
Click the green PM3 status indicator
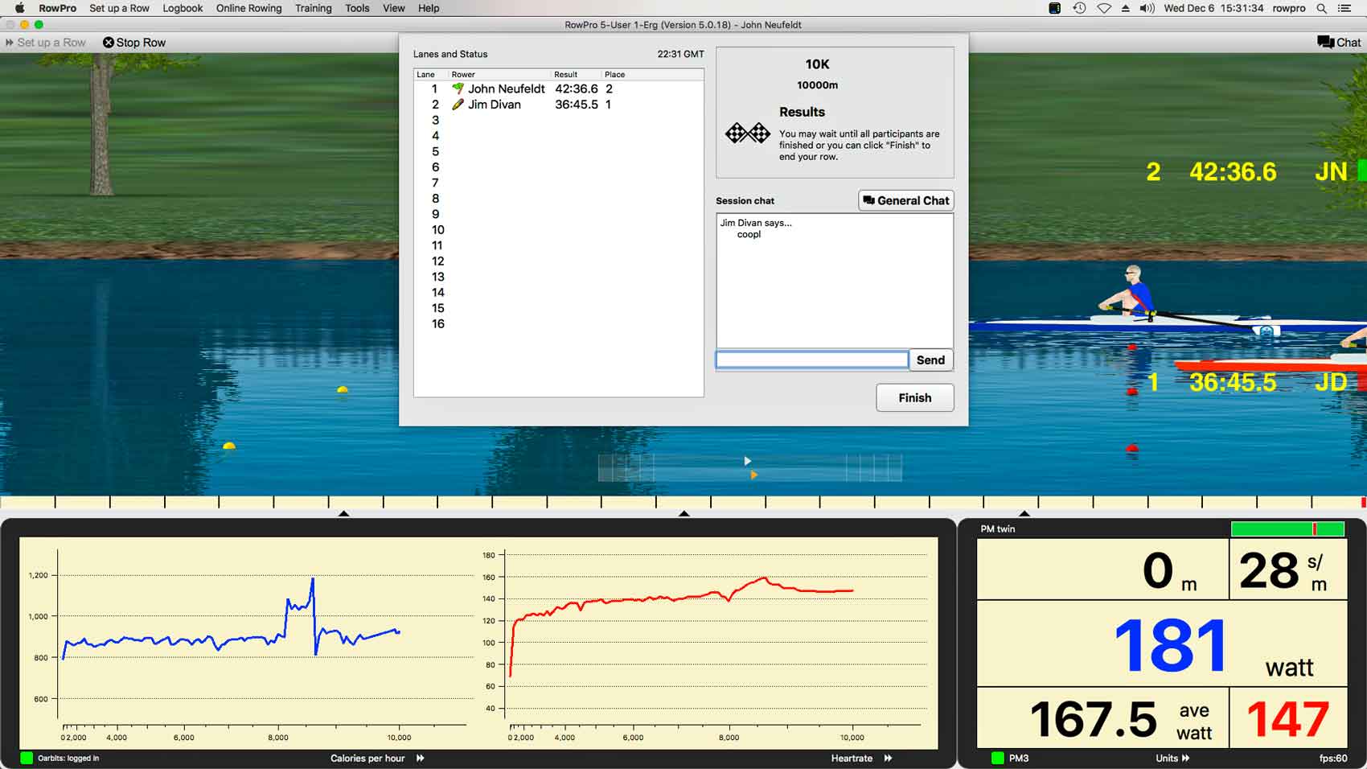click(x=998, y=758)
